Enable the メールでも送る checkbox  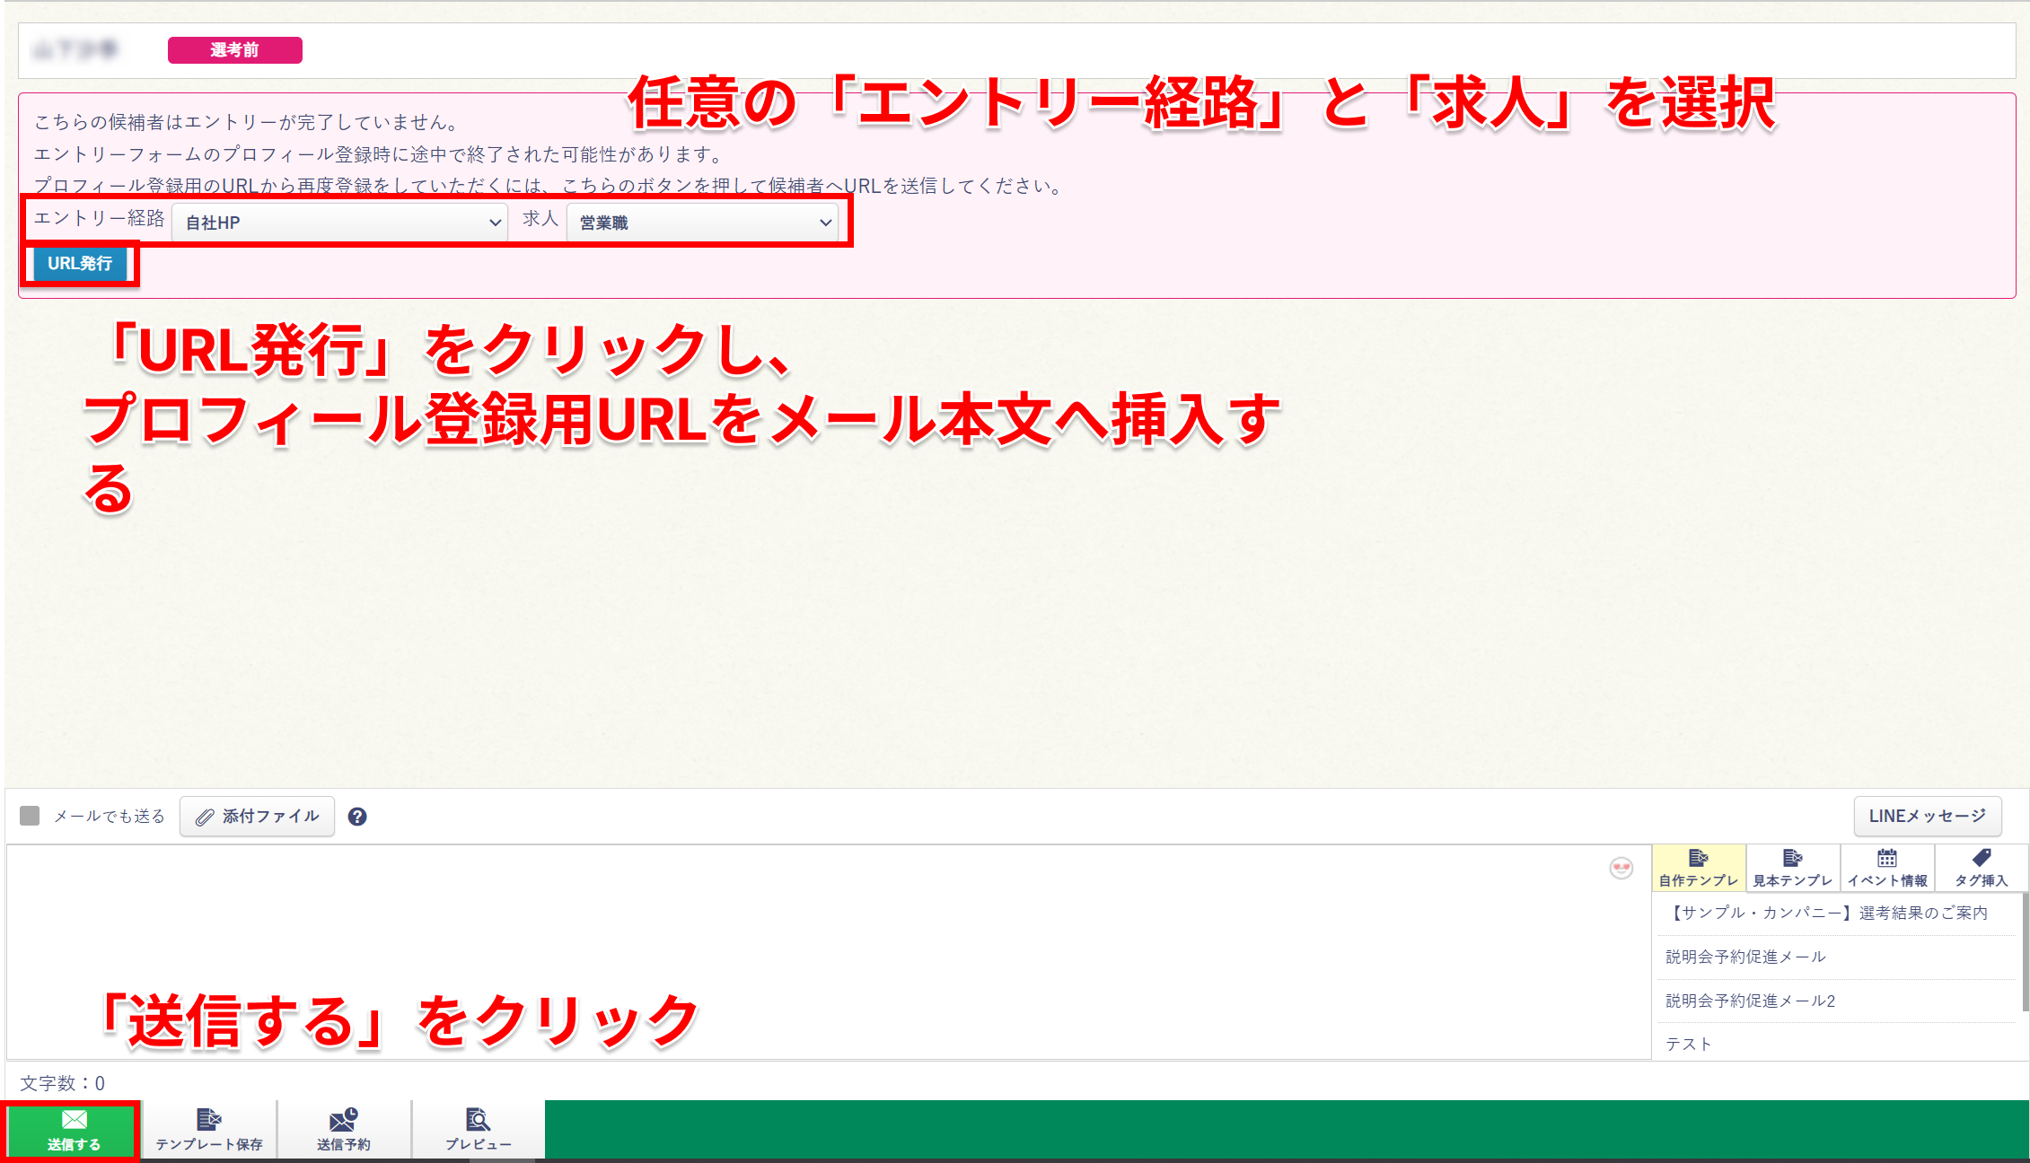29,815
